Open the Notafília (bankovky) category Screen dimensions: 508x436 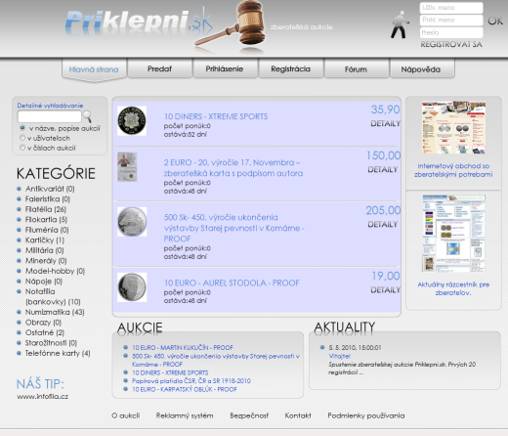pyautogui.click(x=53, y=296)
